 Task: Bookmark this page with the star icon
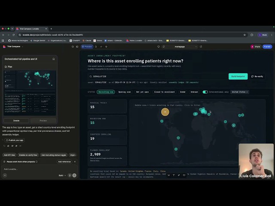point(244,35)
